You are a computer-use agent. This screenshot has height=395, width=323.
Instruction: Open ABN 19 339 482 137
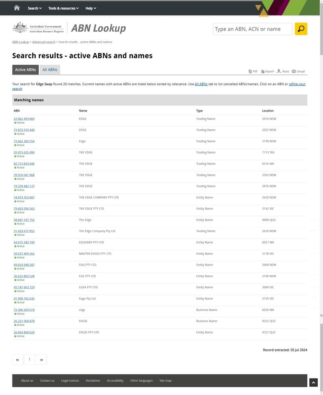click(x=24, y=186)
